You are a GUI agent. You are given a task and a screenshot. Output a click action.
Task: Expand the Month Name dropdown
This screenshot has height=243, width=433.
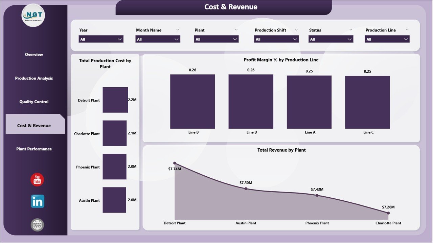coord(158,39)
